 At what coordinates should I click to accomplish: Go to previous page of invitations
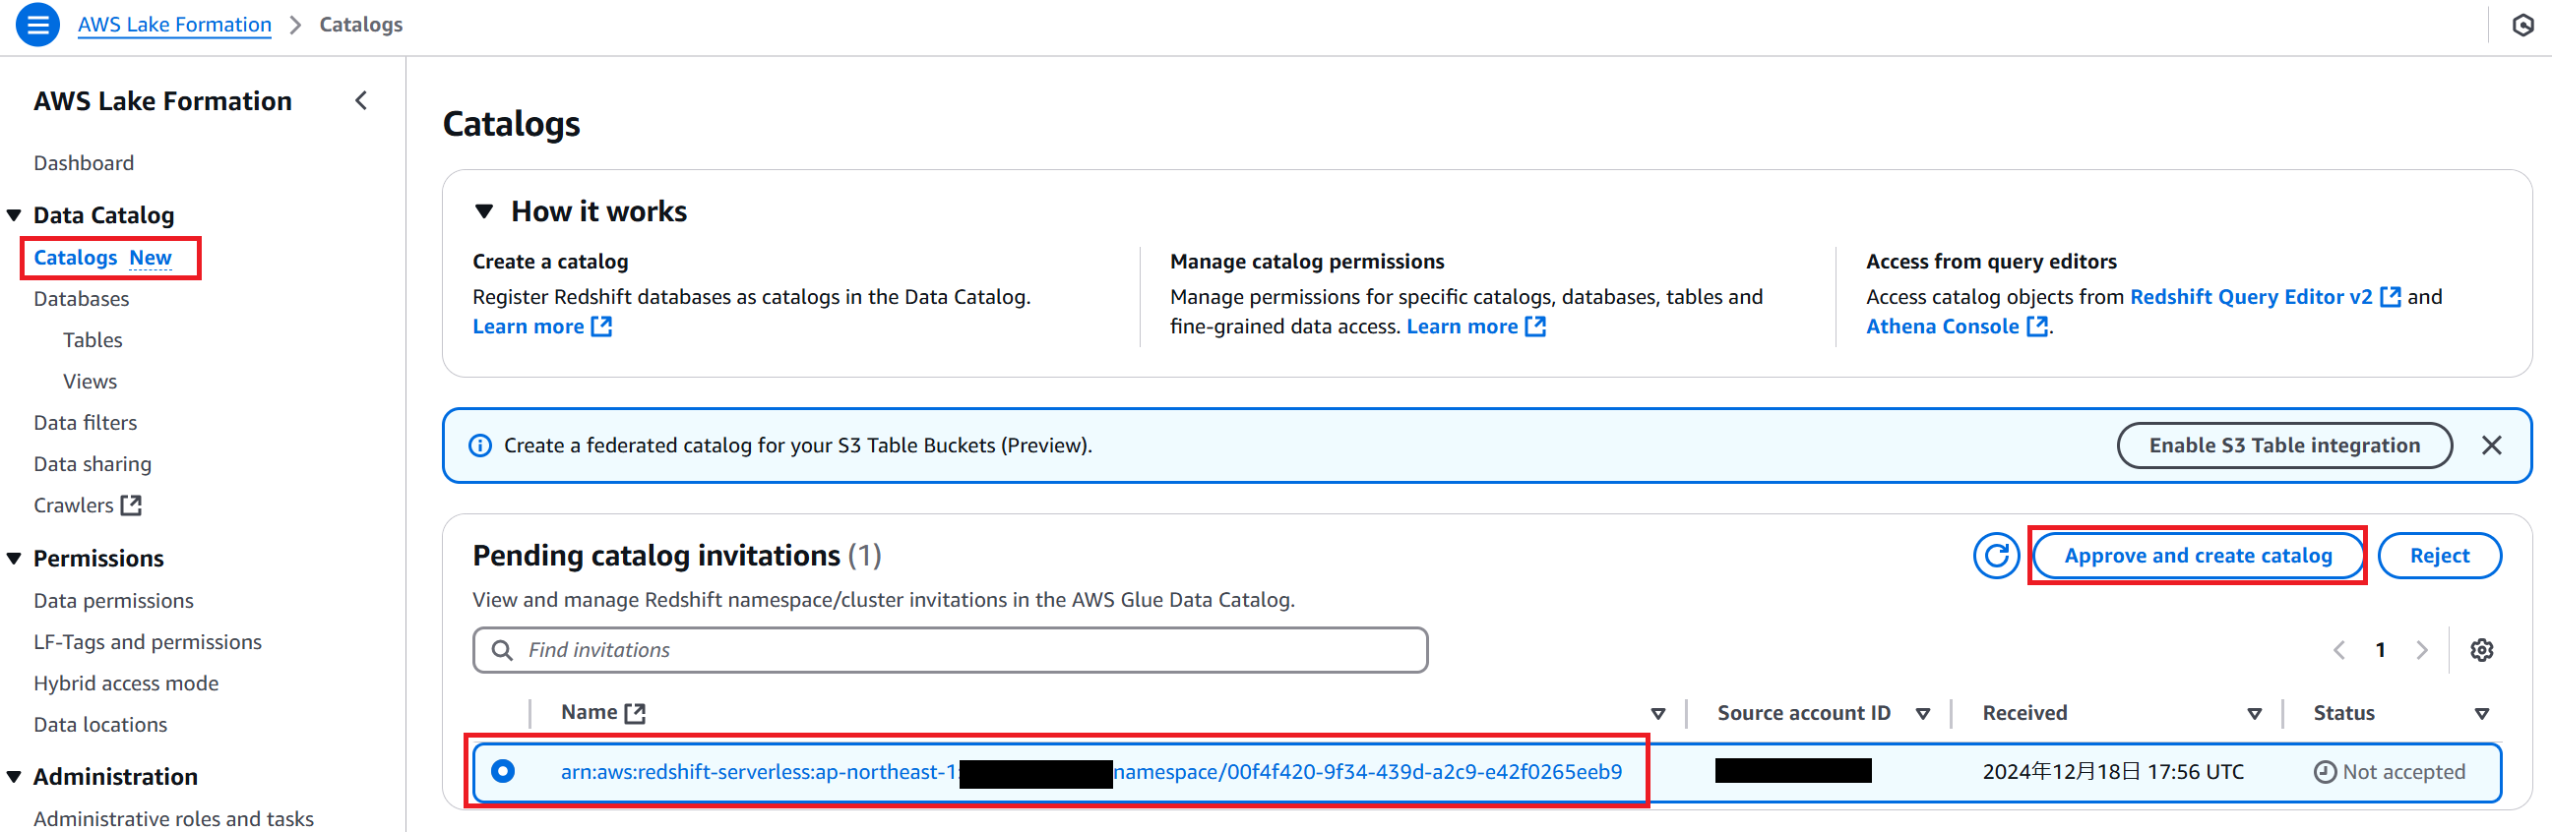click(2339, 650)
